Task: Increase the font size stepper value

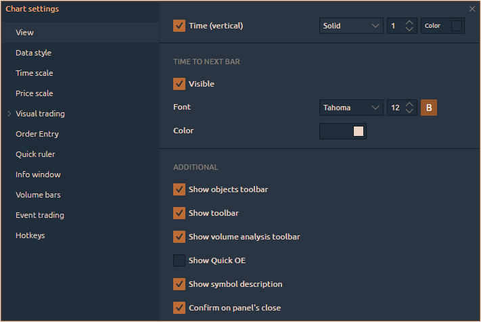Action: [410, 103]
